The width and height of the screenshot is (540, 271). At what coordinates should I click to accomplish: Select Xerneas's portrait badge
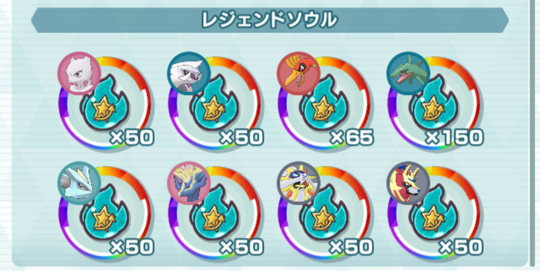(189, 183)
